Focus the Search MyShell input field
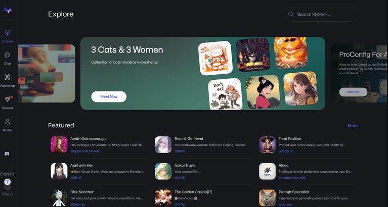Image resolution: width=388 pixels, height=207 pixels. [x=321, y=14]
